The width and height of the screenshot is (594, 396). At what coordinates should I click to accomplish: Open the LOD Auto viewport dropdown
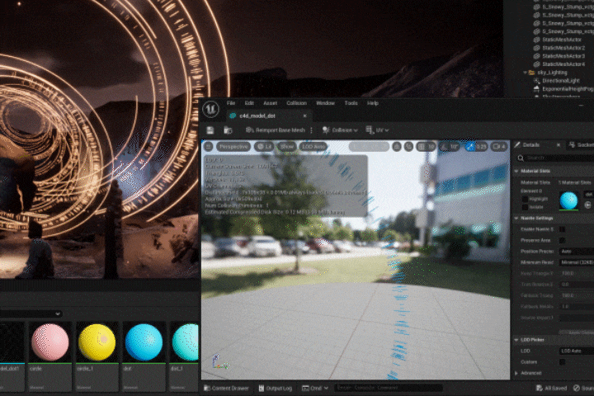click(x=313, y=146)
